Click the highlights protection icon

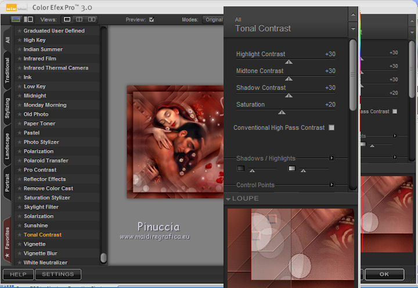click(292, 168)
